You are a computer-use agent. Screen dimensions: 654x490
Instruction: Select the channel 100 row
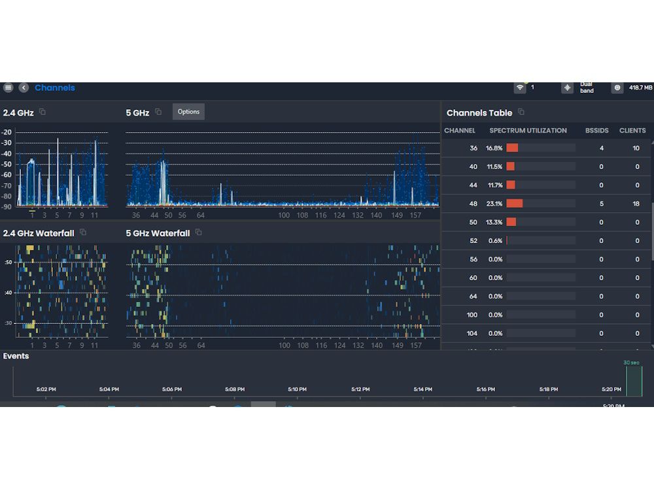point(546,315)
